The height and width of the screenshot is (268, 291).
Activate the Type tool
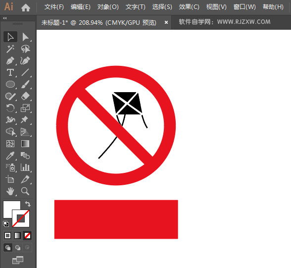[10, 72]
